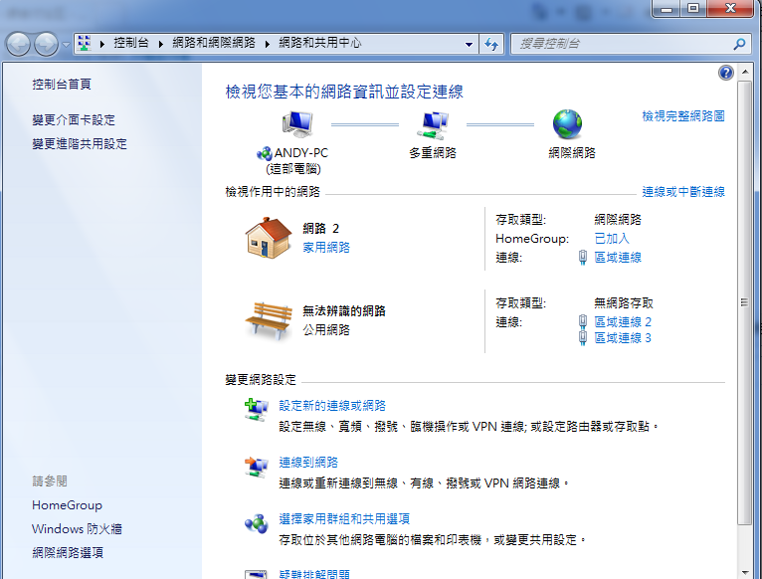762x579 pixels.
Task: Click in the 搜尋控制台 search box
Action: [622, 45]
